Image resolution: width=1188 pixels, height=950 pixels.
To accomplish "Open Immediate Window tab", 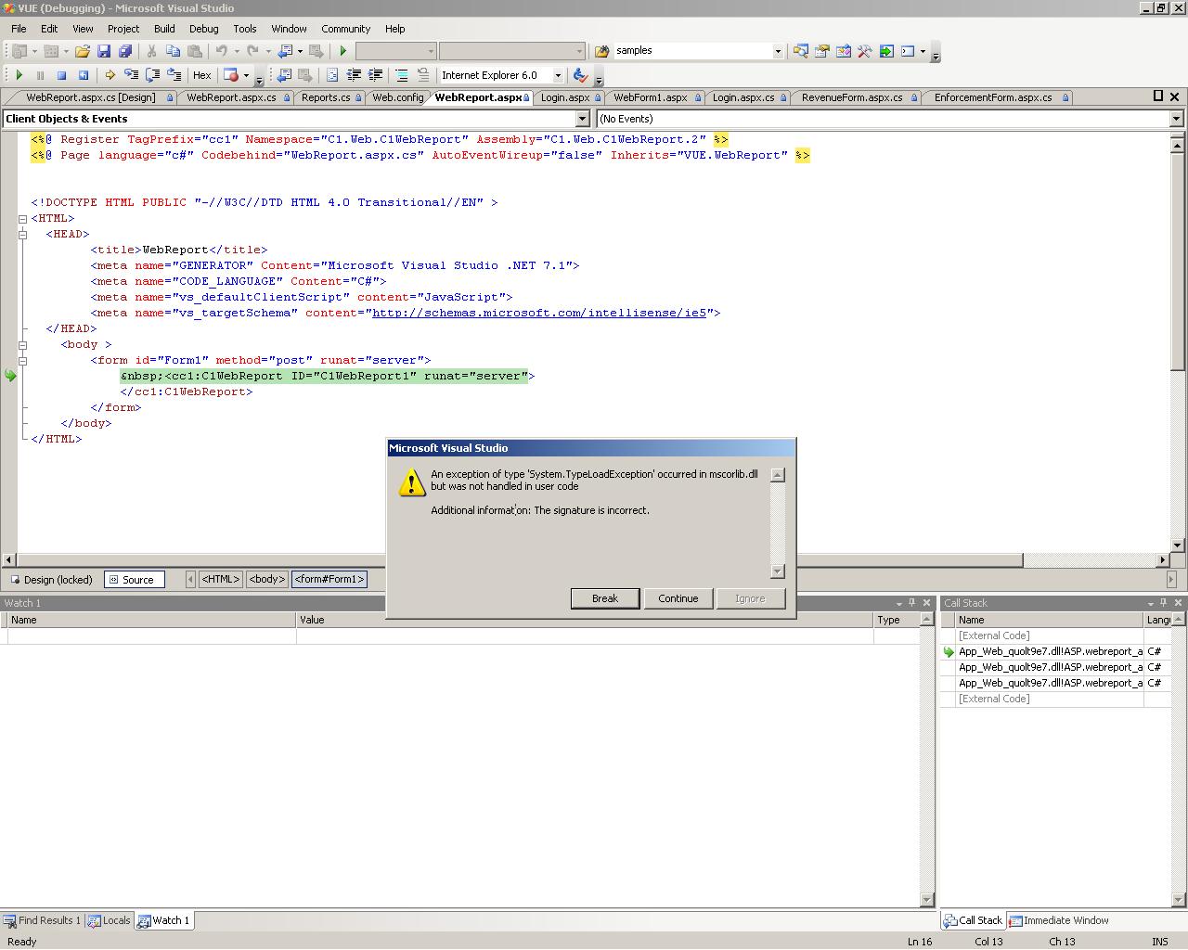I will pos(1059,920).
